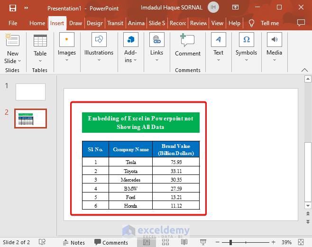Click the table cell containing Tesla
This screenshot has height=247, width=312.
(131, 162)
